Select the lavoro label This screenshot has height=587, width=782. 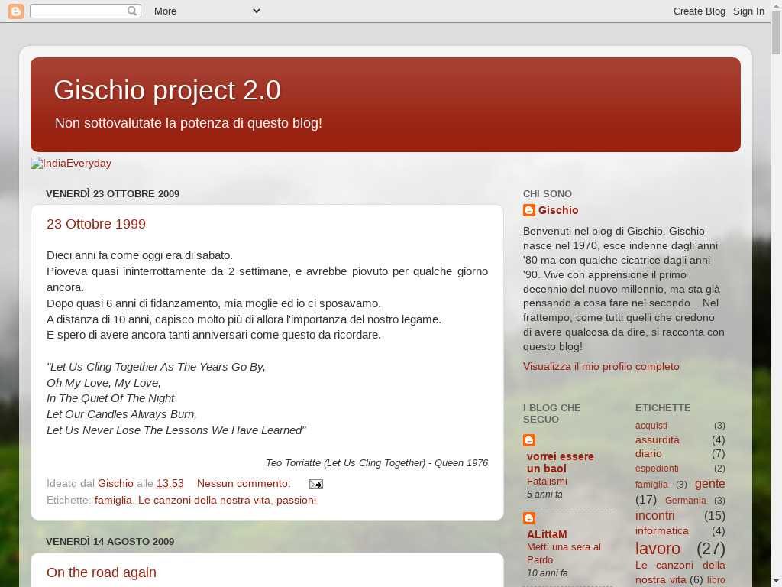click(x=658, y=548)
